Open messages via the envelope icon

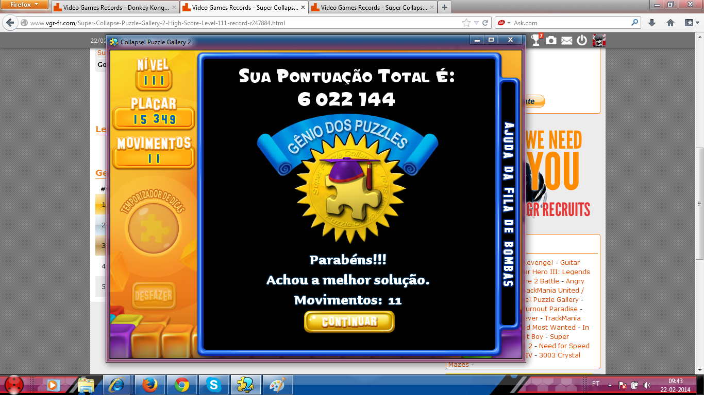click(567, 41)
